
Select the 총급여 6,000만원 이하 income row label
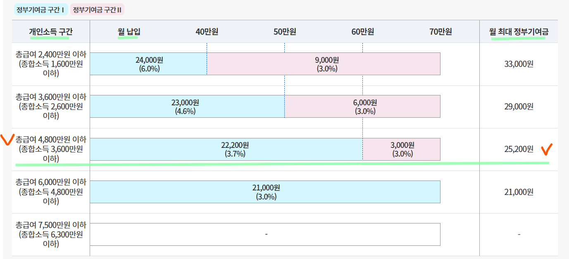click(51, 192)
